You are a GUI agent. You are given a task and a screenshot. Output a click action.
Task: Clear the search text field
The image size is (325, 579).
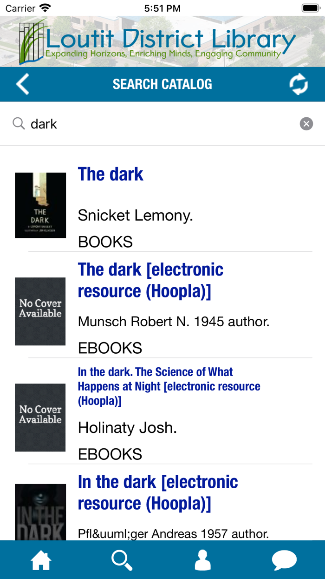coord(306,124)
